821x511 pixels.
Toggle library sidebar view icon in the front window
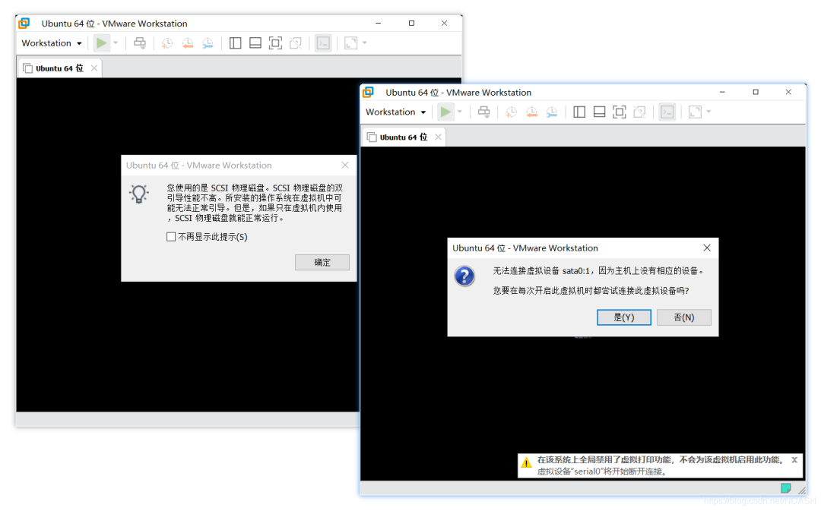[x=579, y=112]
